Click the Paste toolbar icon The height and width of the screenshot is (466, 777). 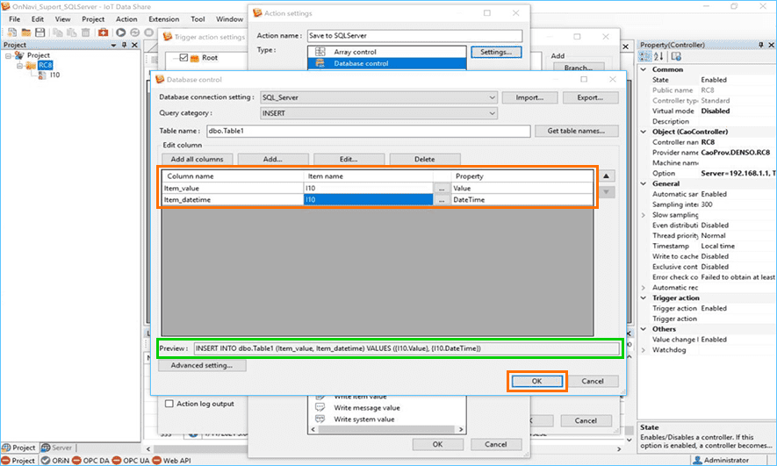pyautogui.click(x=72, y=32)
